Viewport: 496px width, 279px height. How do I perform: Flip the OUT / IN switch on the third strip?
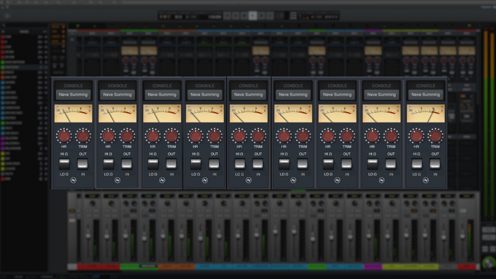(x=171, y=163)
